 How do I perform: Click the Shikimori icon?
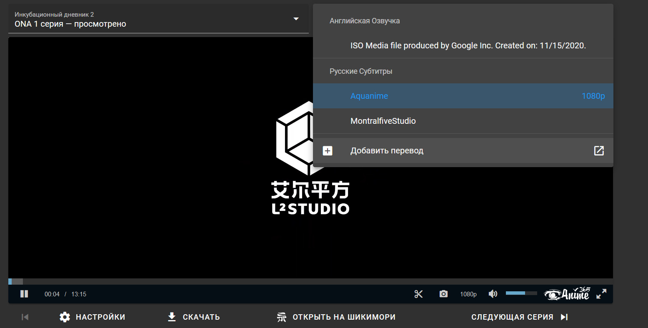[282, 317]
